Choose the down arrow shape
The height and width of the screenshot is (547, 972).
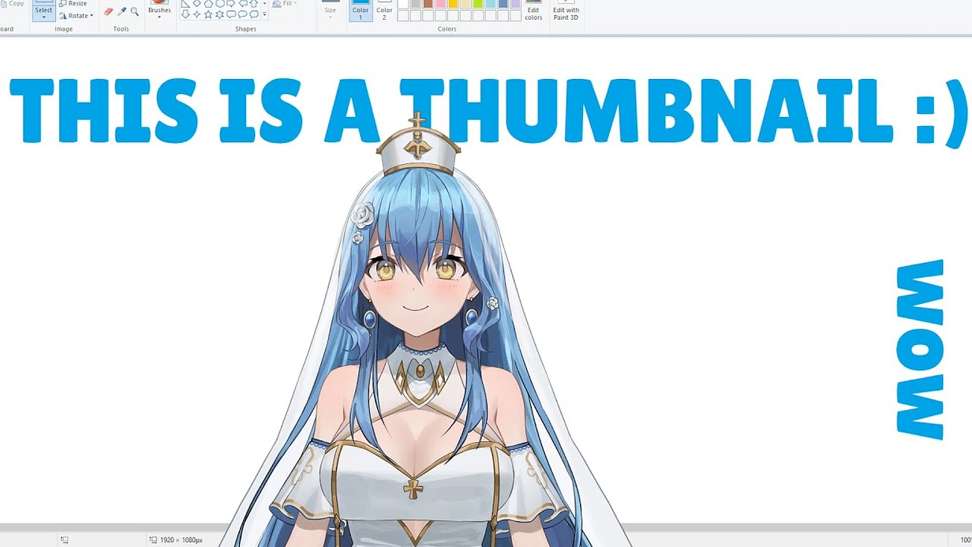[x=185, y=14]
